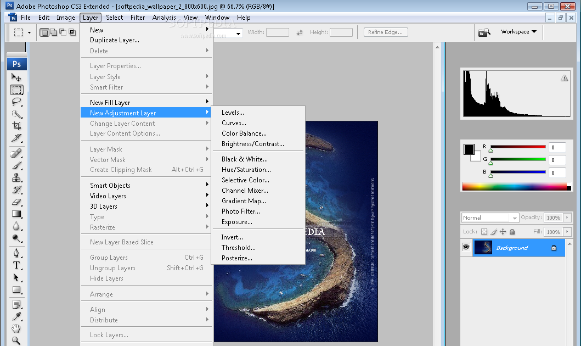This screenshot has width=581, height=346.
Task: Select the Path Selection tool
Action: coord(16,277)
